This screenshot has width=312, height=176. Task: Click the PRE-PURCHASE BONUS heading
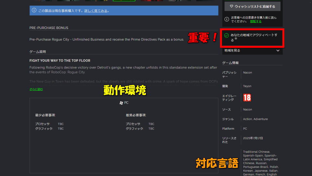tap(49, 28)
